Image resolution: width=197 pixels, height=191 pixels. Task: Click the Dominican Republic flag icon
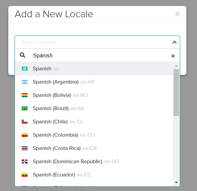pyautogui.click(x=25, y=161)
